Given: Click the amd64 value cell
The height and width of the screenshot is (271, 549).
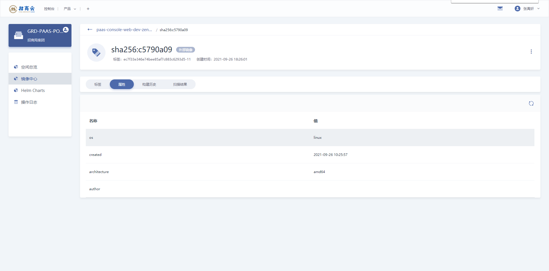Looking at the screenshot, I should tap(319, 172).
